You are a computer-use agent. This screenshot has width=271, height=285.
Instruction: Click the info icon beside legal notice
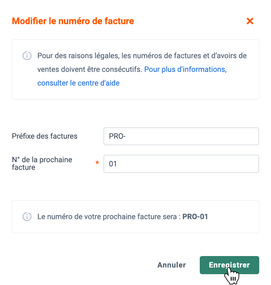pyautogui.click(x=27, y=56)
